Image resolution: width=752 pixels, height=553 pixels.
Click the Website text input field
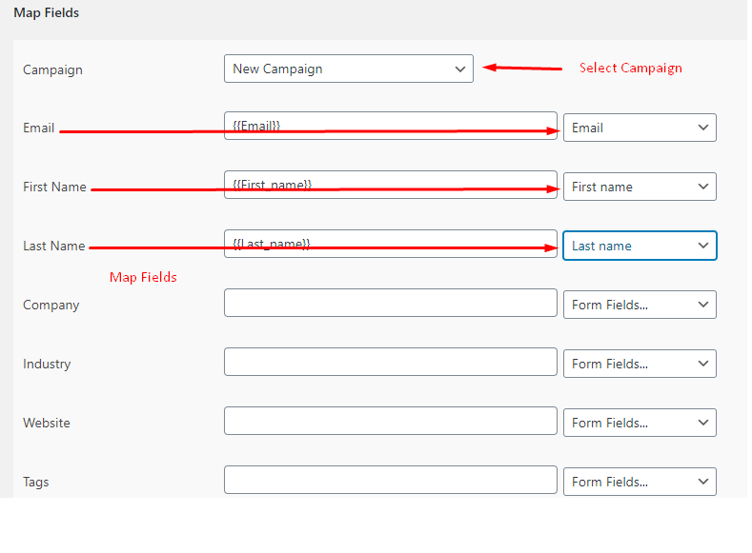391,421
